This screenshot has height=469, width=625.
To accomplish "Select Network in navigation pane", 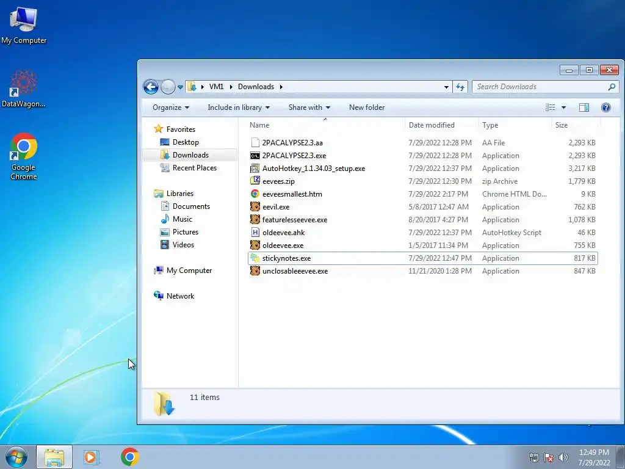I will click(x=180, y=296).
